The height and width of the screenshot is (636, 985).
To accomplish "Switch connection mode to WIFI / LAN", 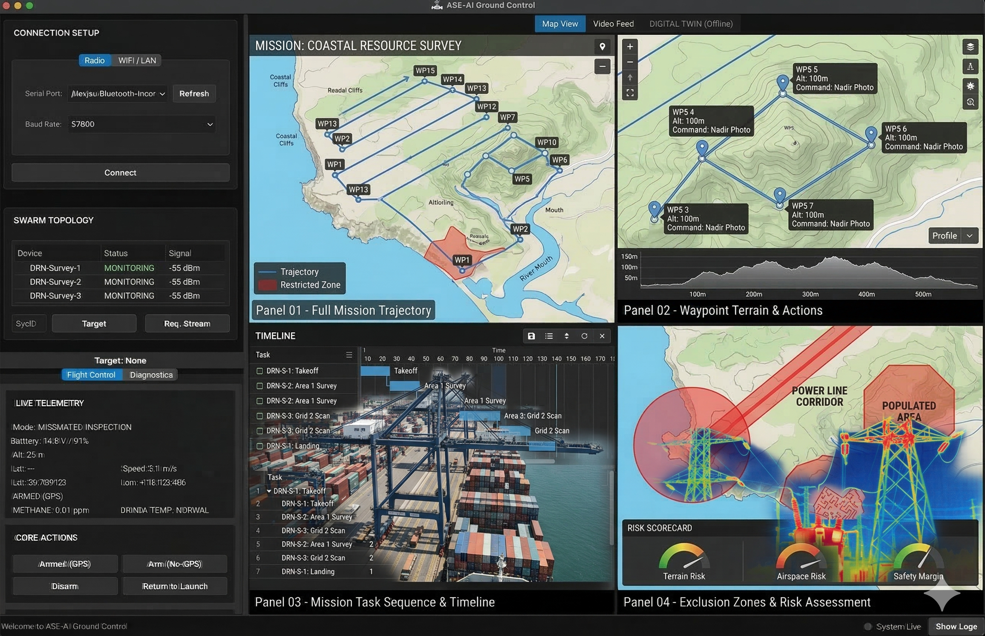I will pyautogui.click(x=137, y=60).
